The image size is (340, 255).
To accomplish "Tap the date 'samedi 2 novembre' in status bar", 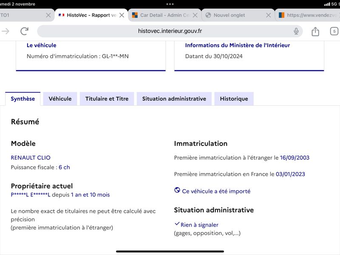I will (17, 4).
